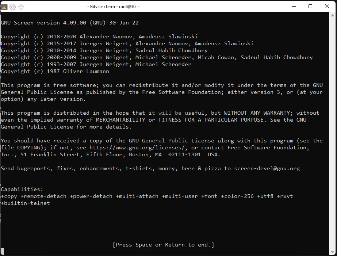Click the '+copy' capability

tap(9, 196)
